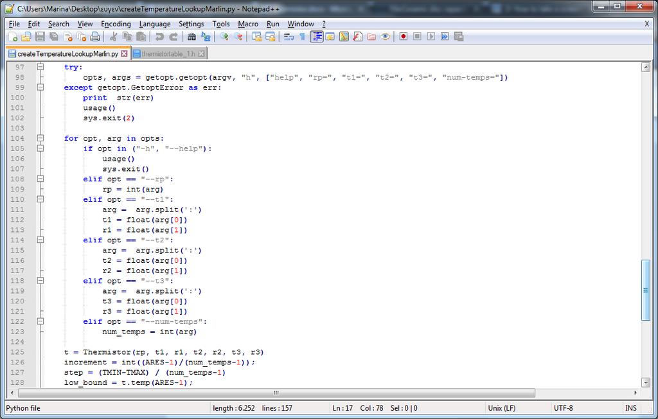
Task: Collapse the for loop at line 104
Action: pos(40,138)
